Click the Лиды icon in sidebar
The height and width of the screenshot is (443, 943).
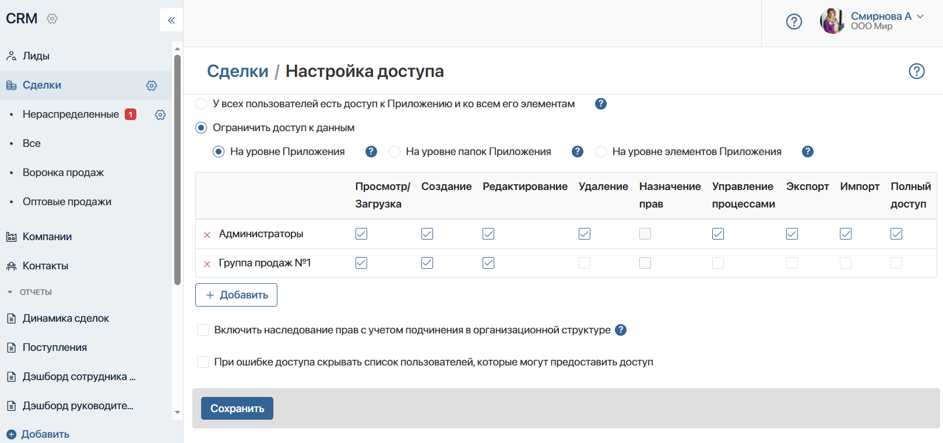[x=11, y=56]
